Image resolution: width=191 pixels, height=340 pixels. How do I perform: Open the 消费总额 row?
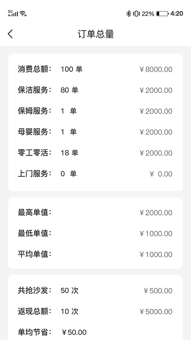95,69
